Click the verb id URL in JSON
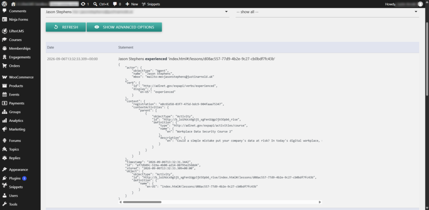Viewport: 429px width, 210px height. pyautogui.click(x=180, y=86)
